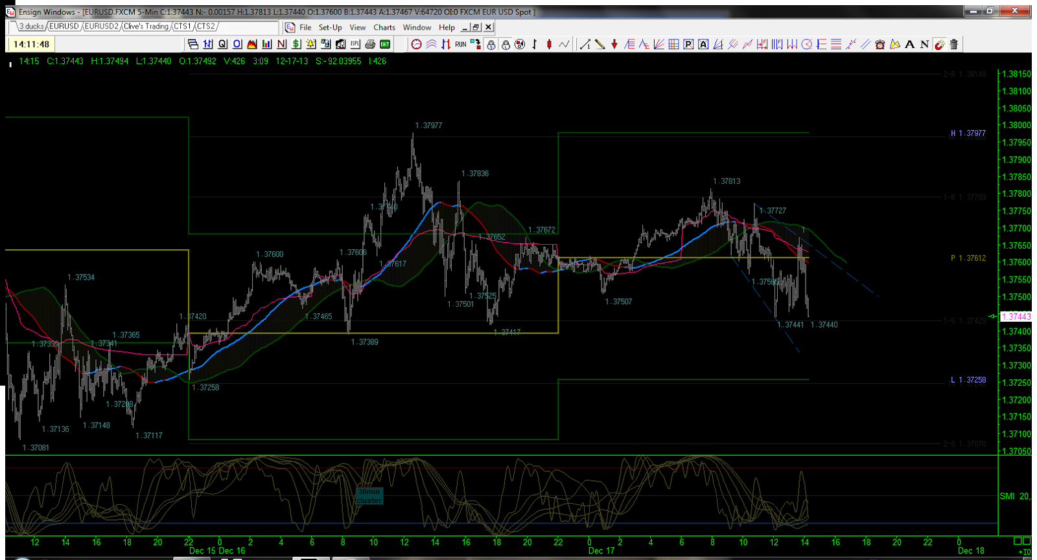Toggle the plain padlock icon
Image resolution: width=1037 pixels, height=560 pixels.
pyautogui.click(x=506, y=44)
